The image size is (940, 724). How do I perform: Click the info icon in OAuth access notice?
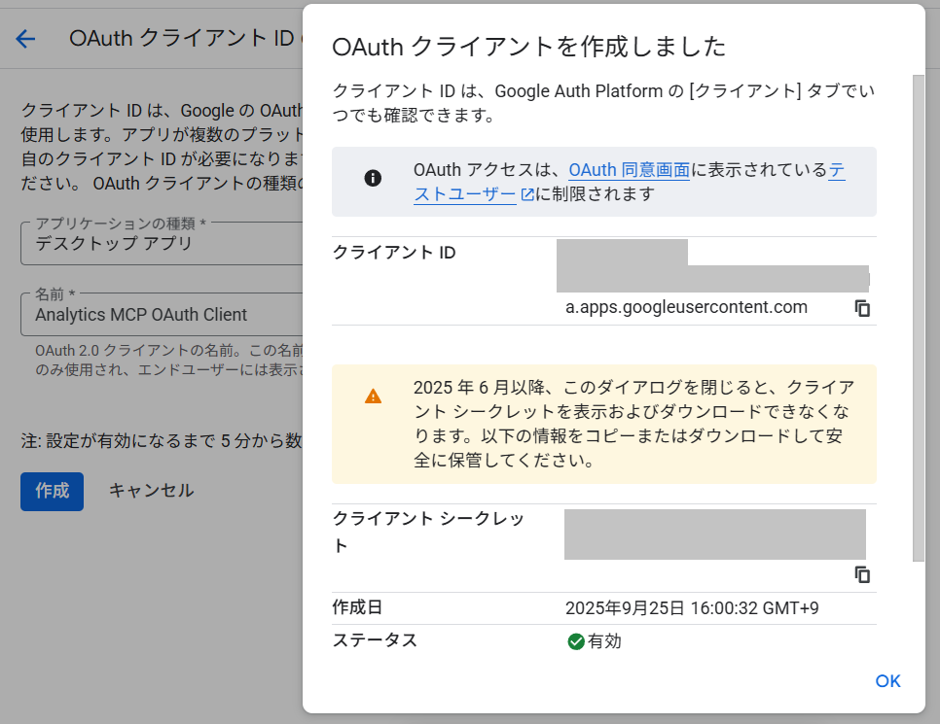(373, 178)
